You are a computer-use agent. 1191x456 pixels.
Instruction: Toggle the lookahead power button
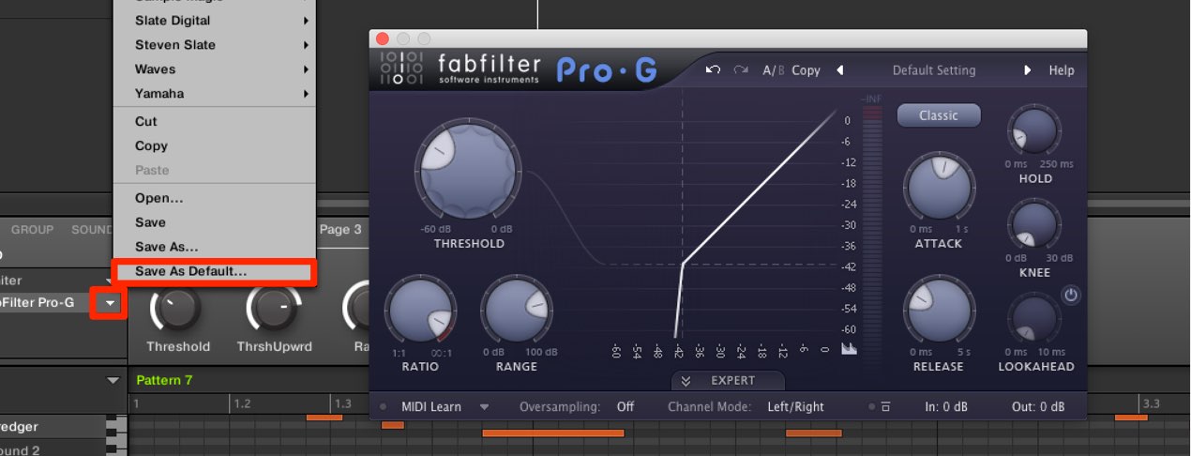pyautogui.click(x=1071, y=295)
